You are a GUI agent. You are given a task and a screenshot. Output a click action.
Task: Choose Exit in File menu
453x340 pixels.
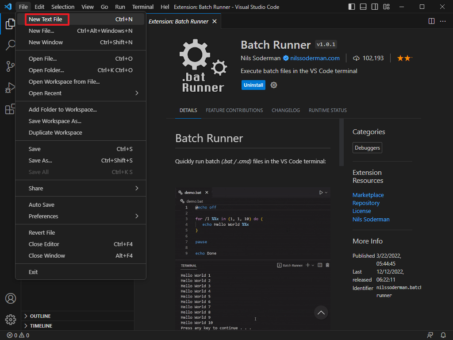(x=81, y=272)
